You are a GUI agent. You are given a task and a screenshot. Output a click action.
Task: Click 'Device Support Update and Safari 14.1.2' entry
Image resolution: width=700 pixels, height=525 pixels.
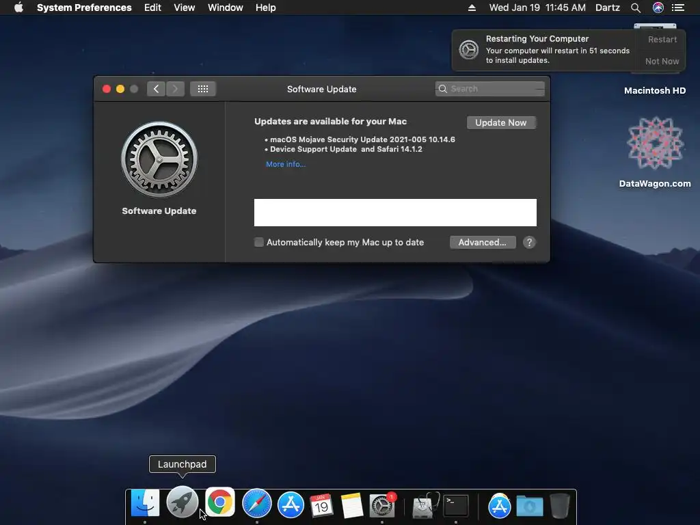point(346,149)
